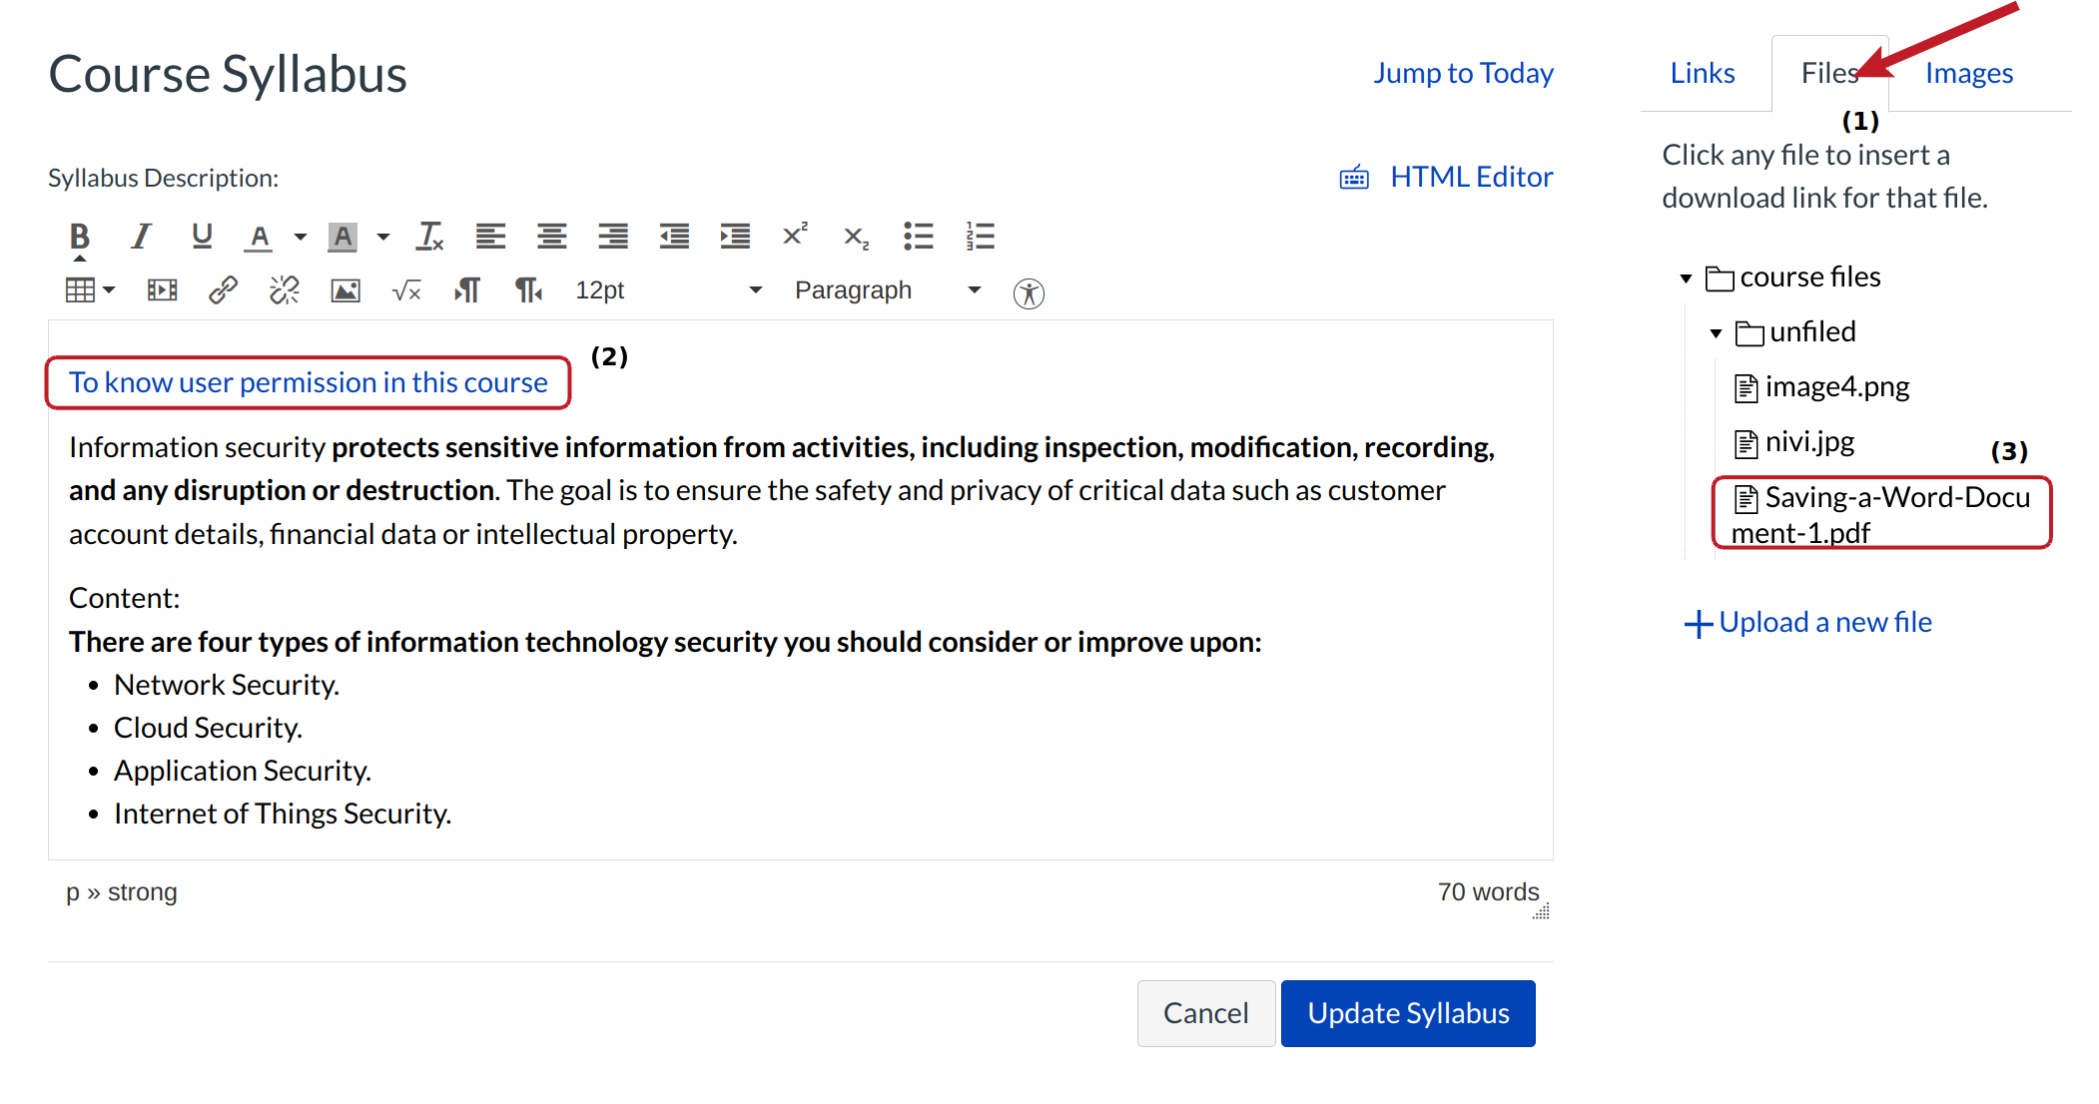Open the accessibility checker

tap(1029, 292)
